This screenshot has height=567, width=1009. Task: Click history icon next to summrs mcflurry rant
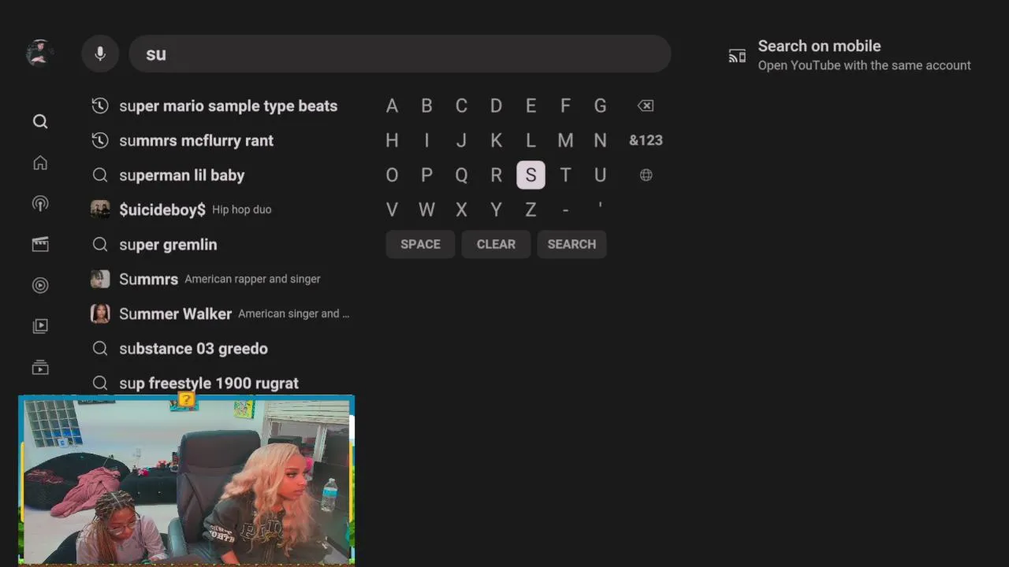[x=100, y=140]
